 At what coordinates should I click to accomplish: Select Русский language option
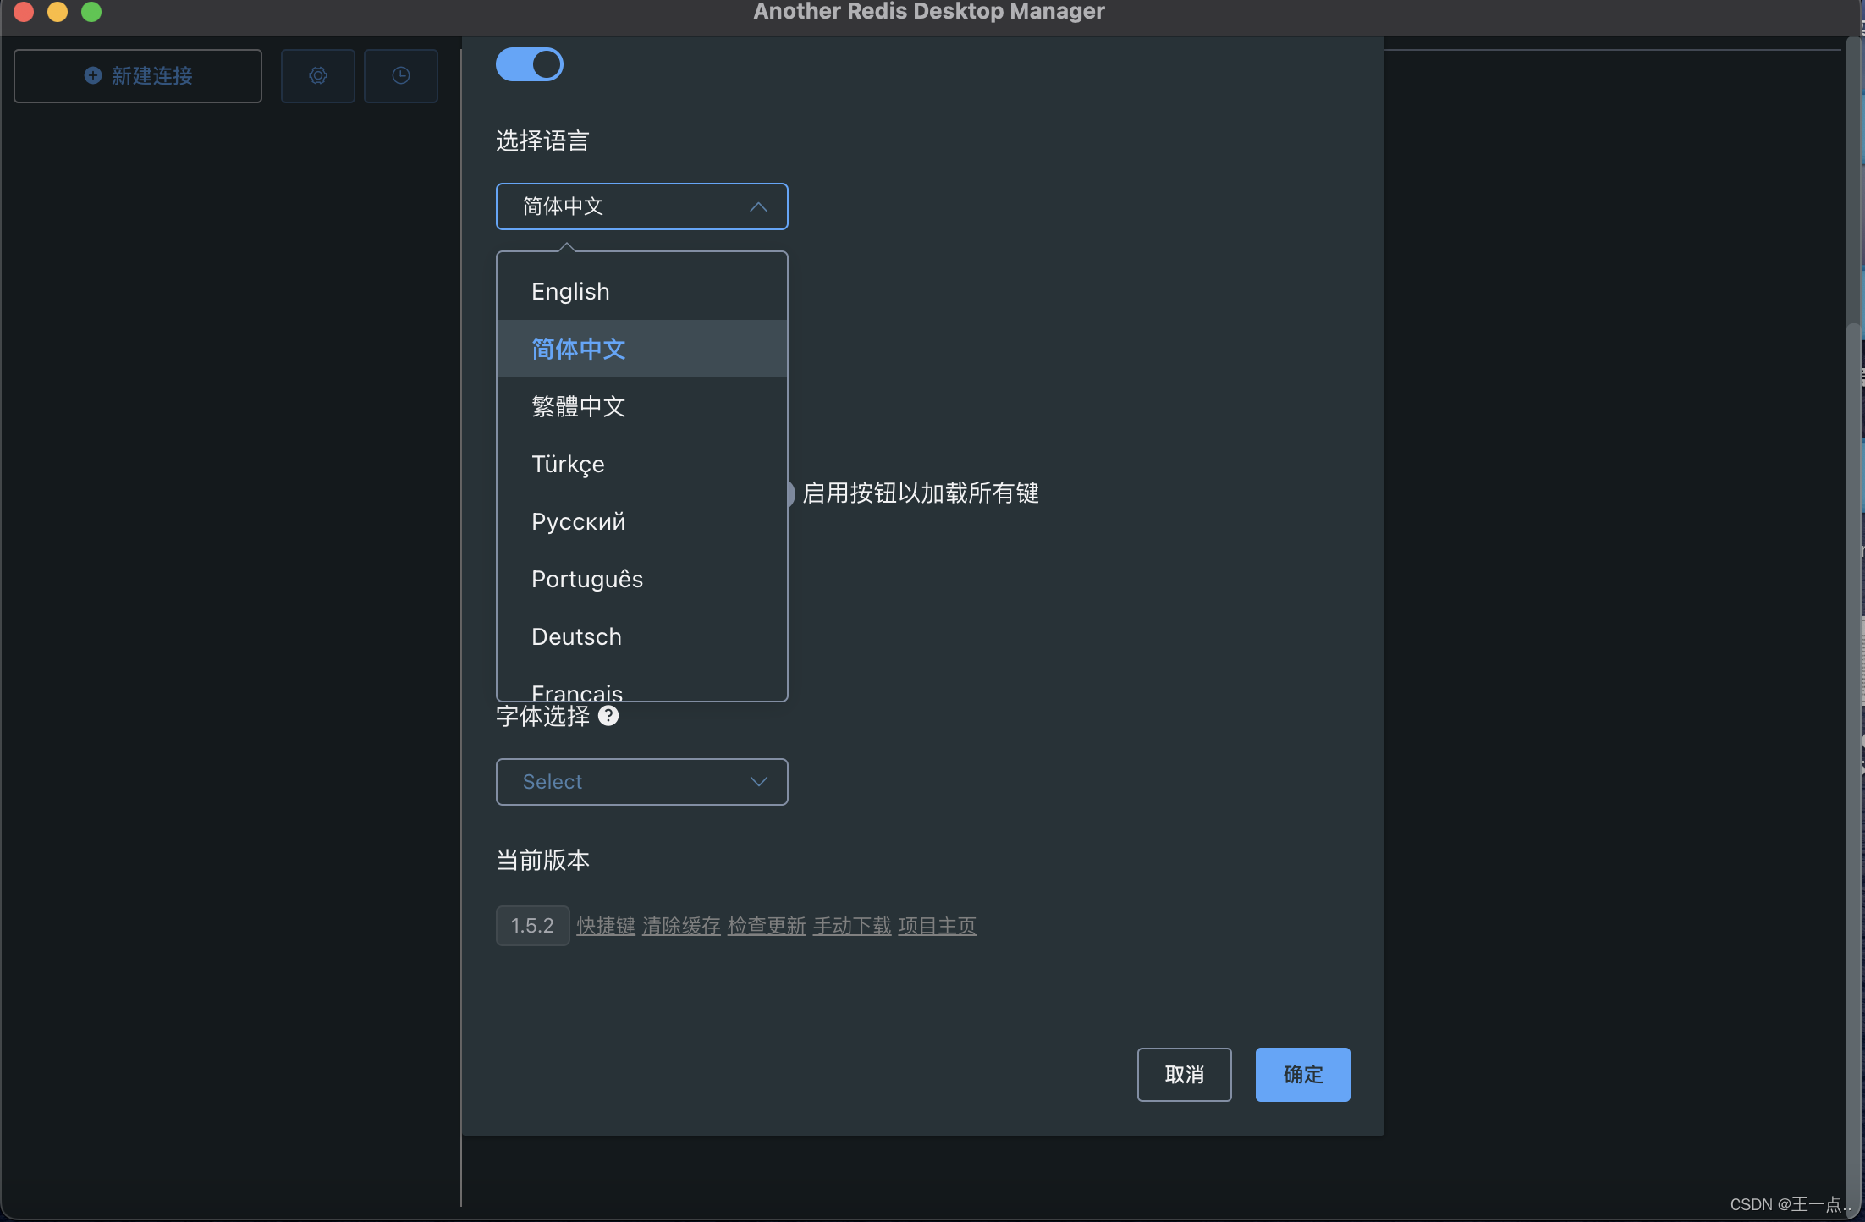point(579,521)
